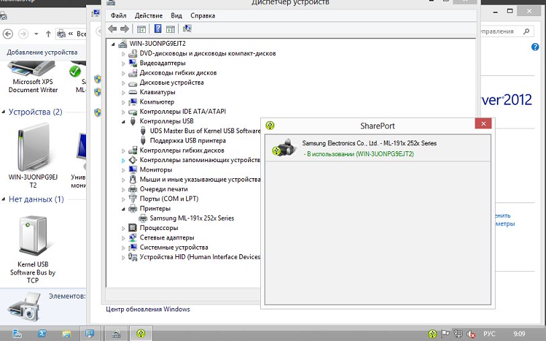Screen dimensions: 546x341
Task: Select the Сетевые адаптеры icon
Action: 132,237
